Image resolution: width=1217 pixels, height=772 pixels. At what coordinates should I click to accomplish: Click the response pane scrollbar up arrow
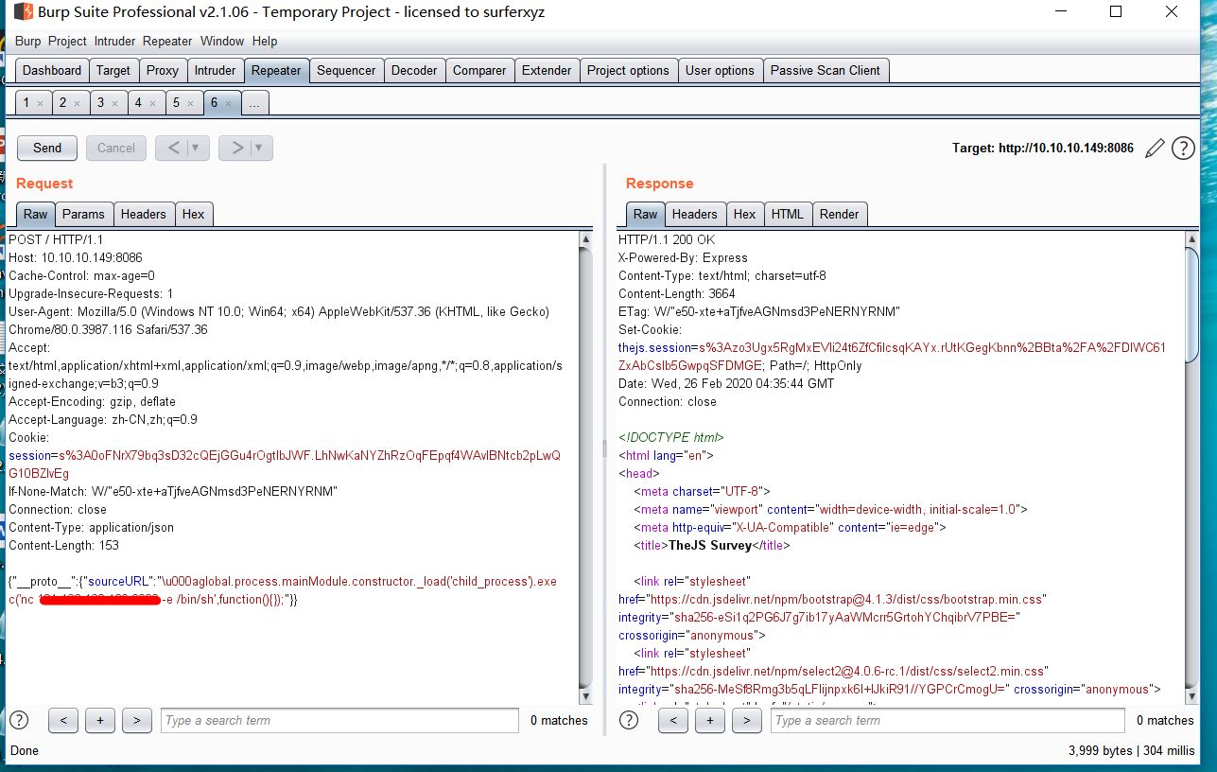[1191, 240]
